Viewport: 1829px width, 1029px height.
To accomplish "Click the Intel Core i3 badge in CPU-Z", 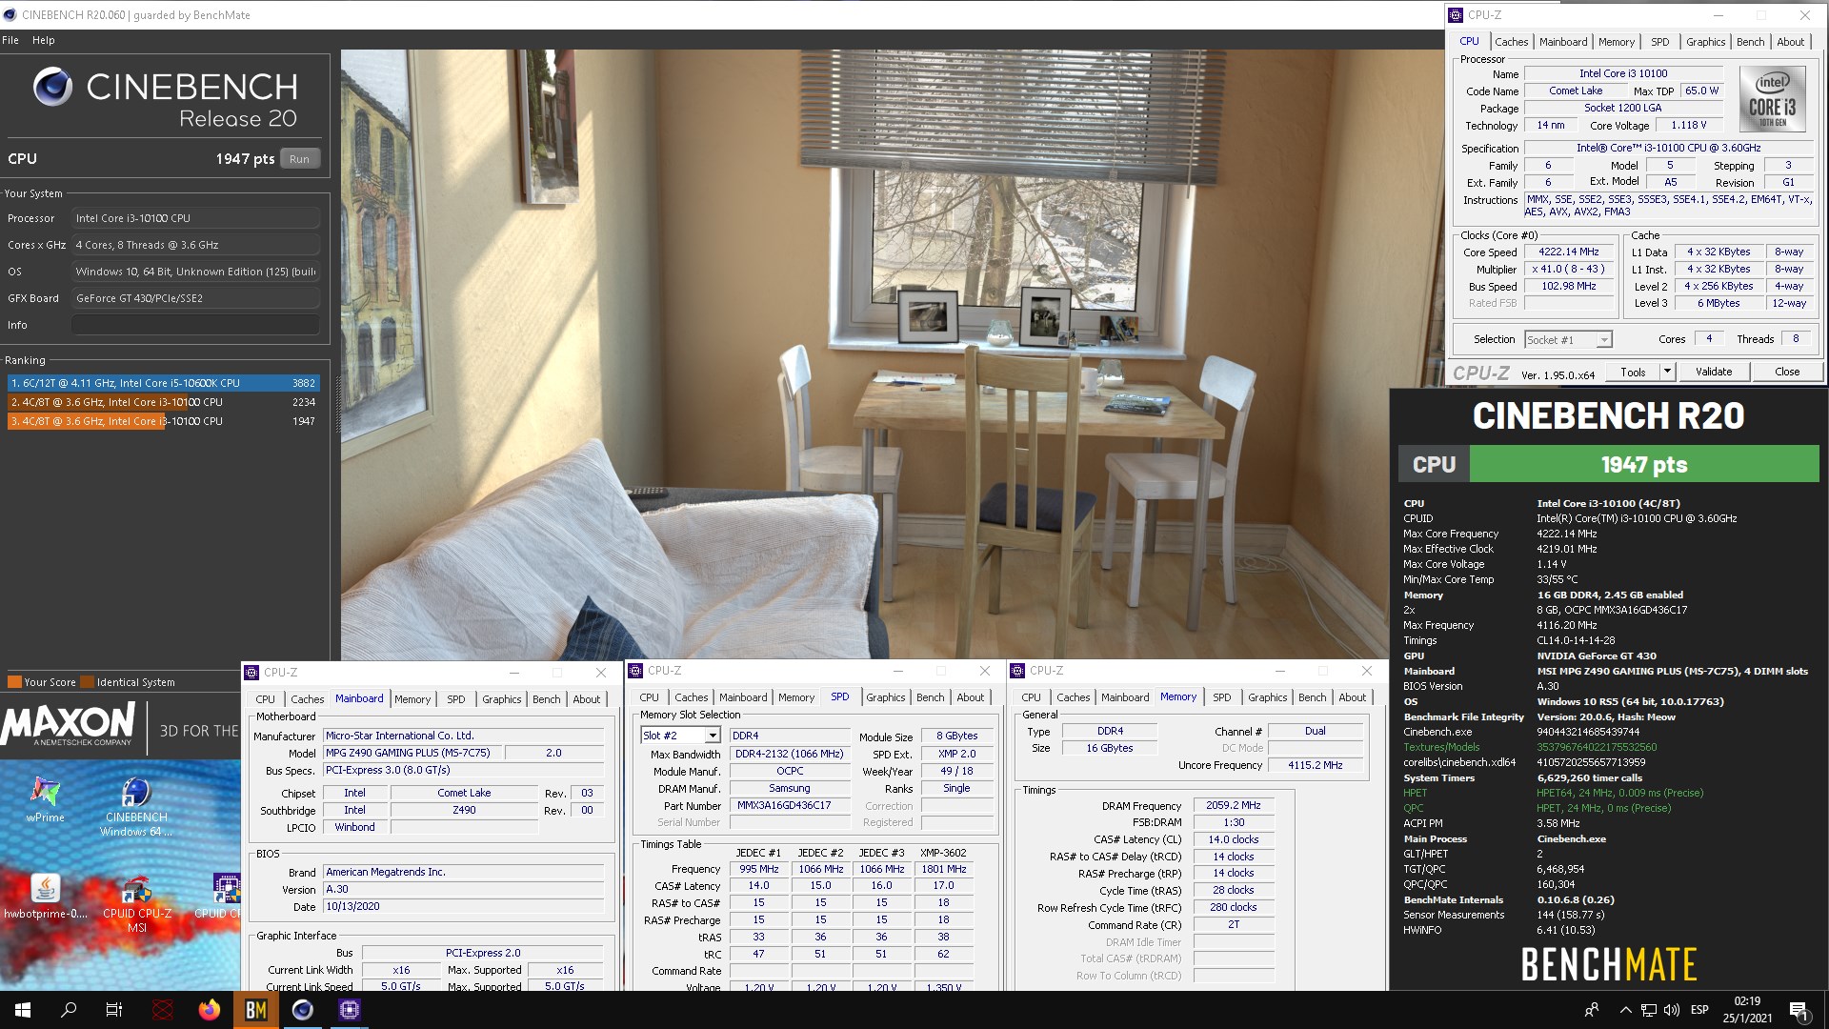I will (1772, 98).
